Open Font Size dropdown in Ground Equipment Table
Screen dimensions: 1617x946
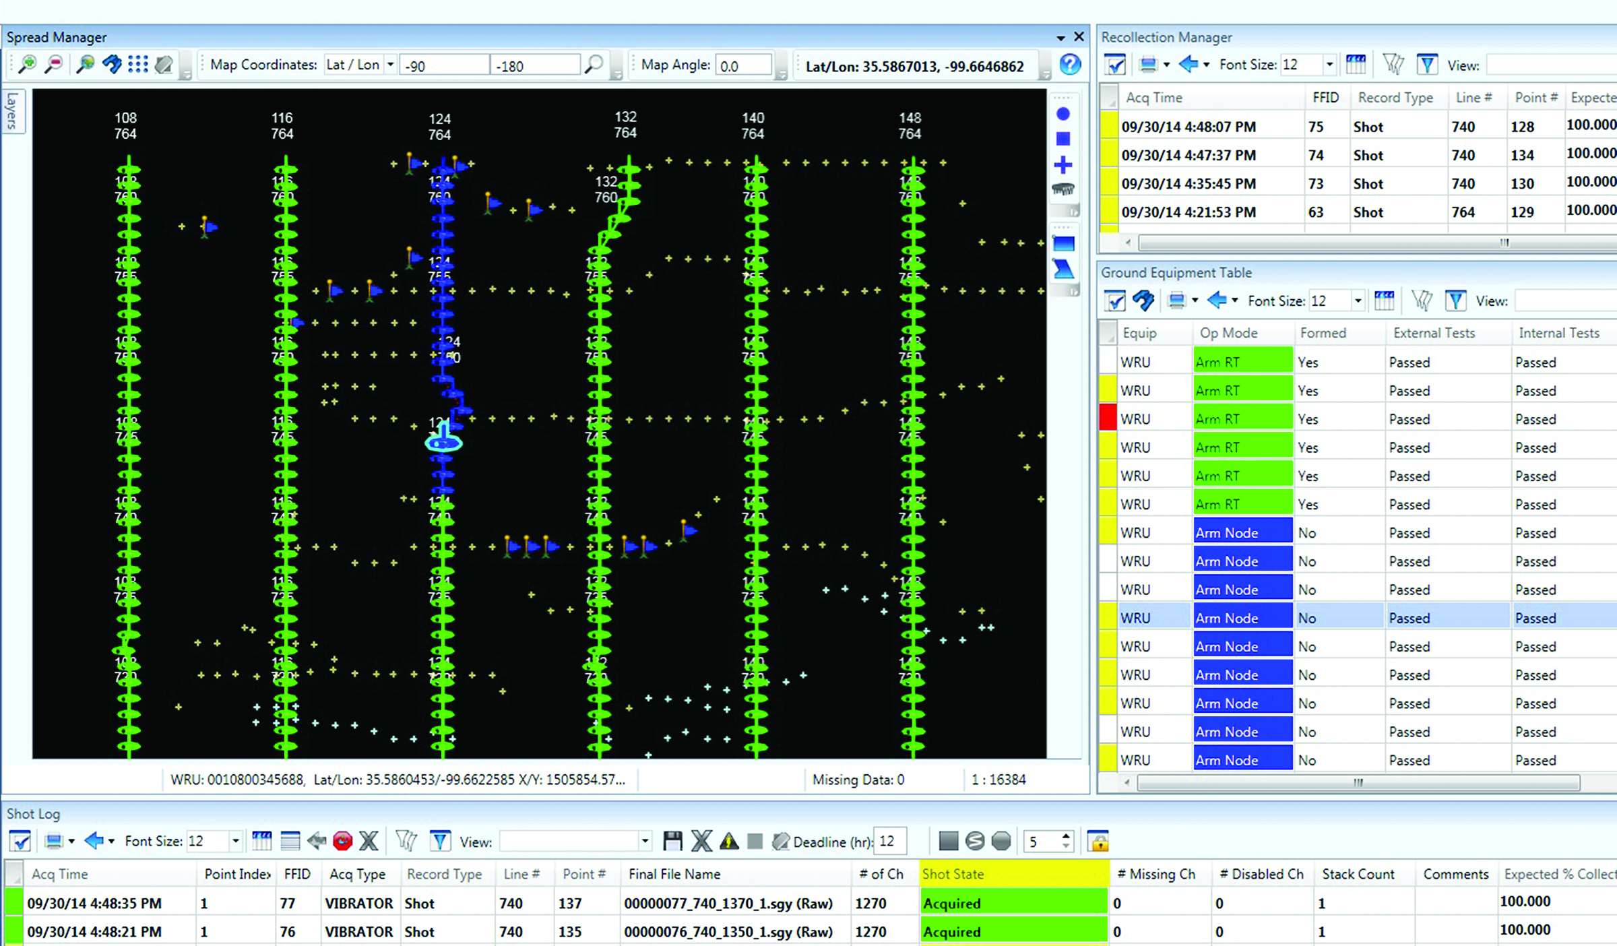click(1358, 301)
